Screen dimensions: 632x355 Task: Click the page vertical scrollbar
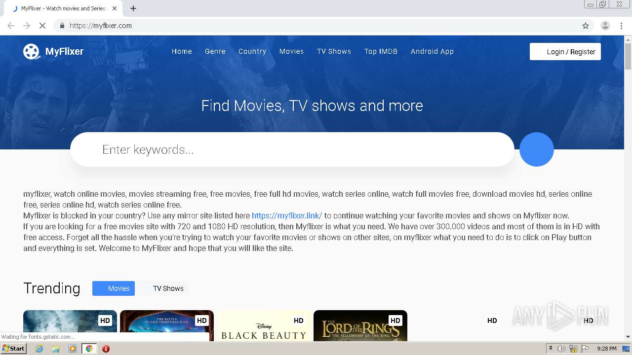[628, 57]
